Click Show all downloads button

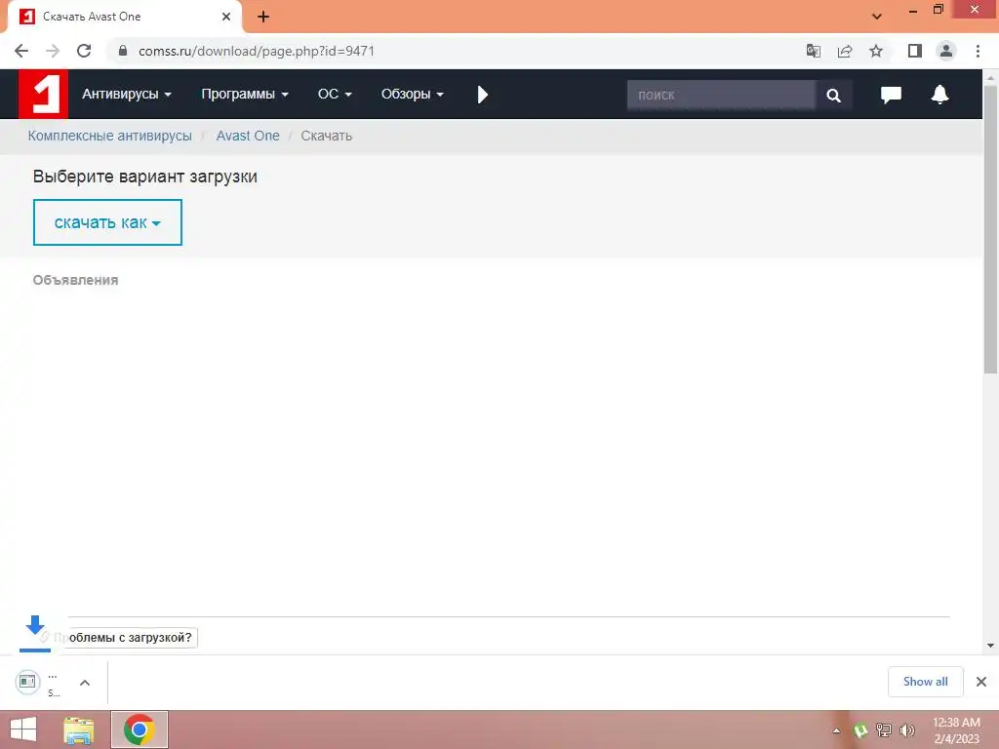pyautogui.click(x=925, y=682)
